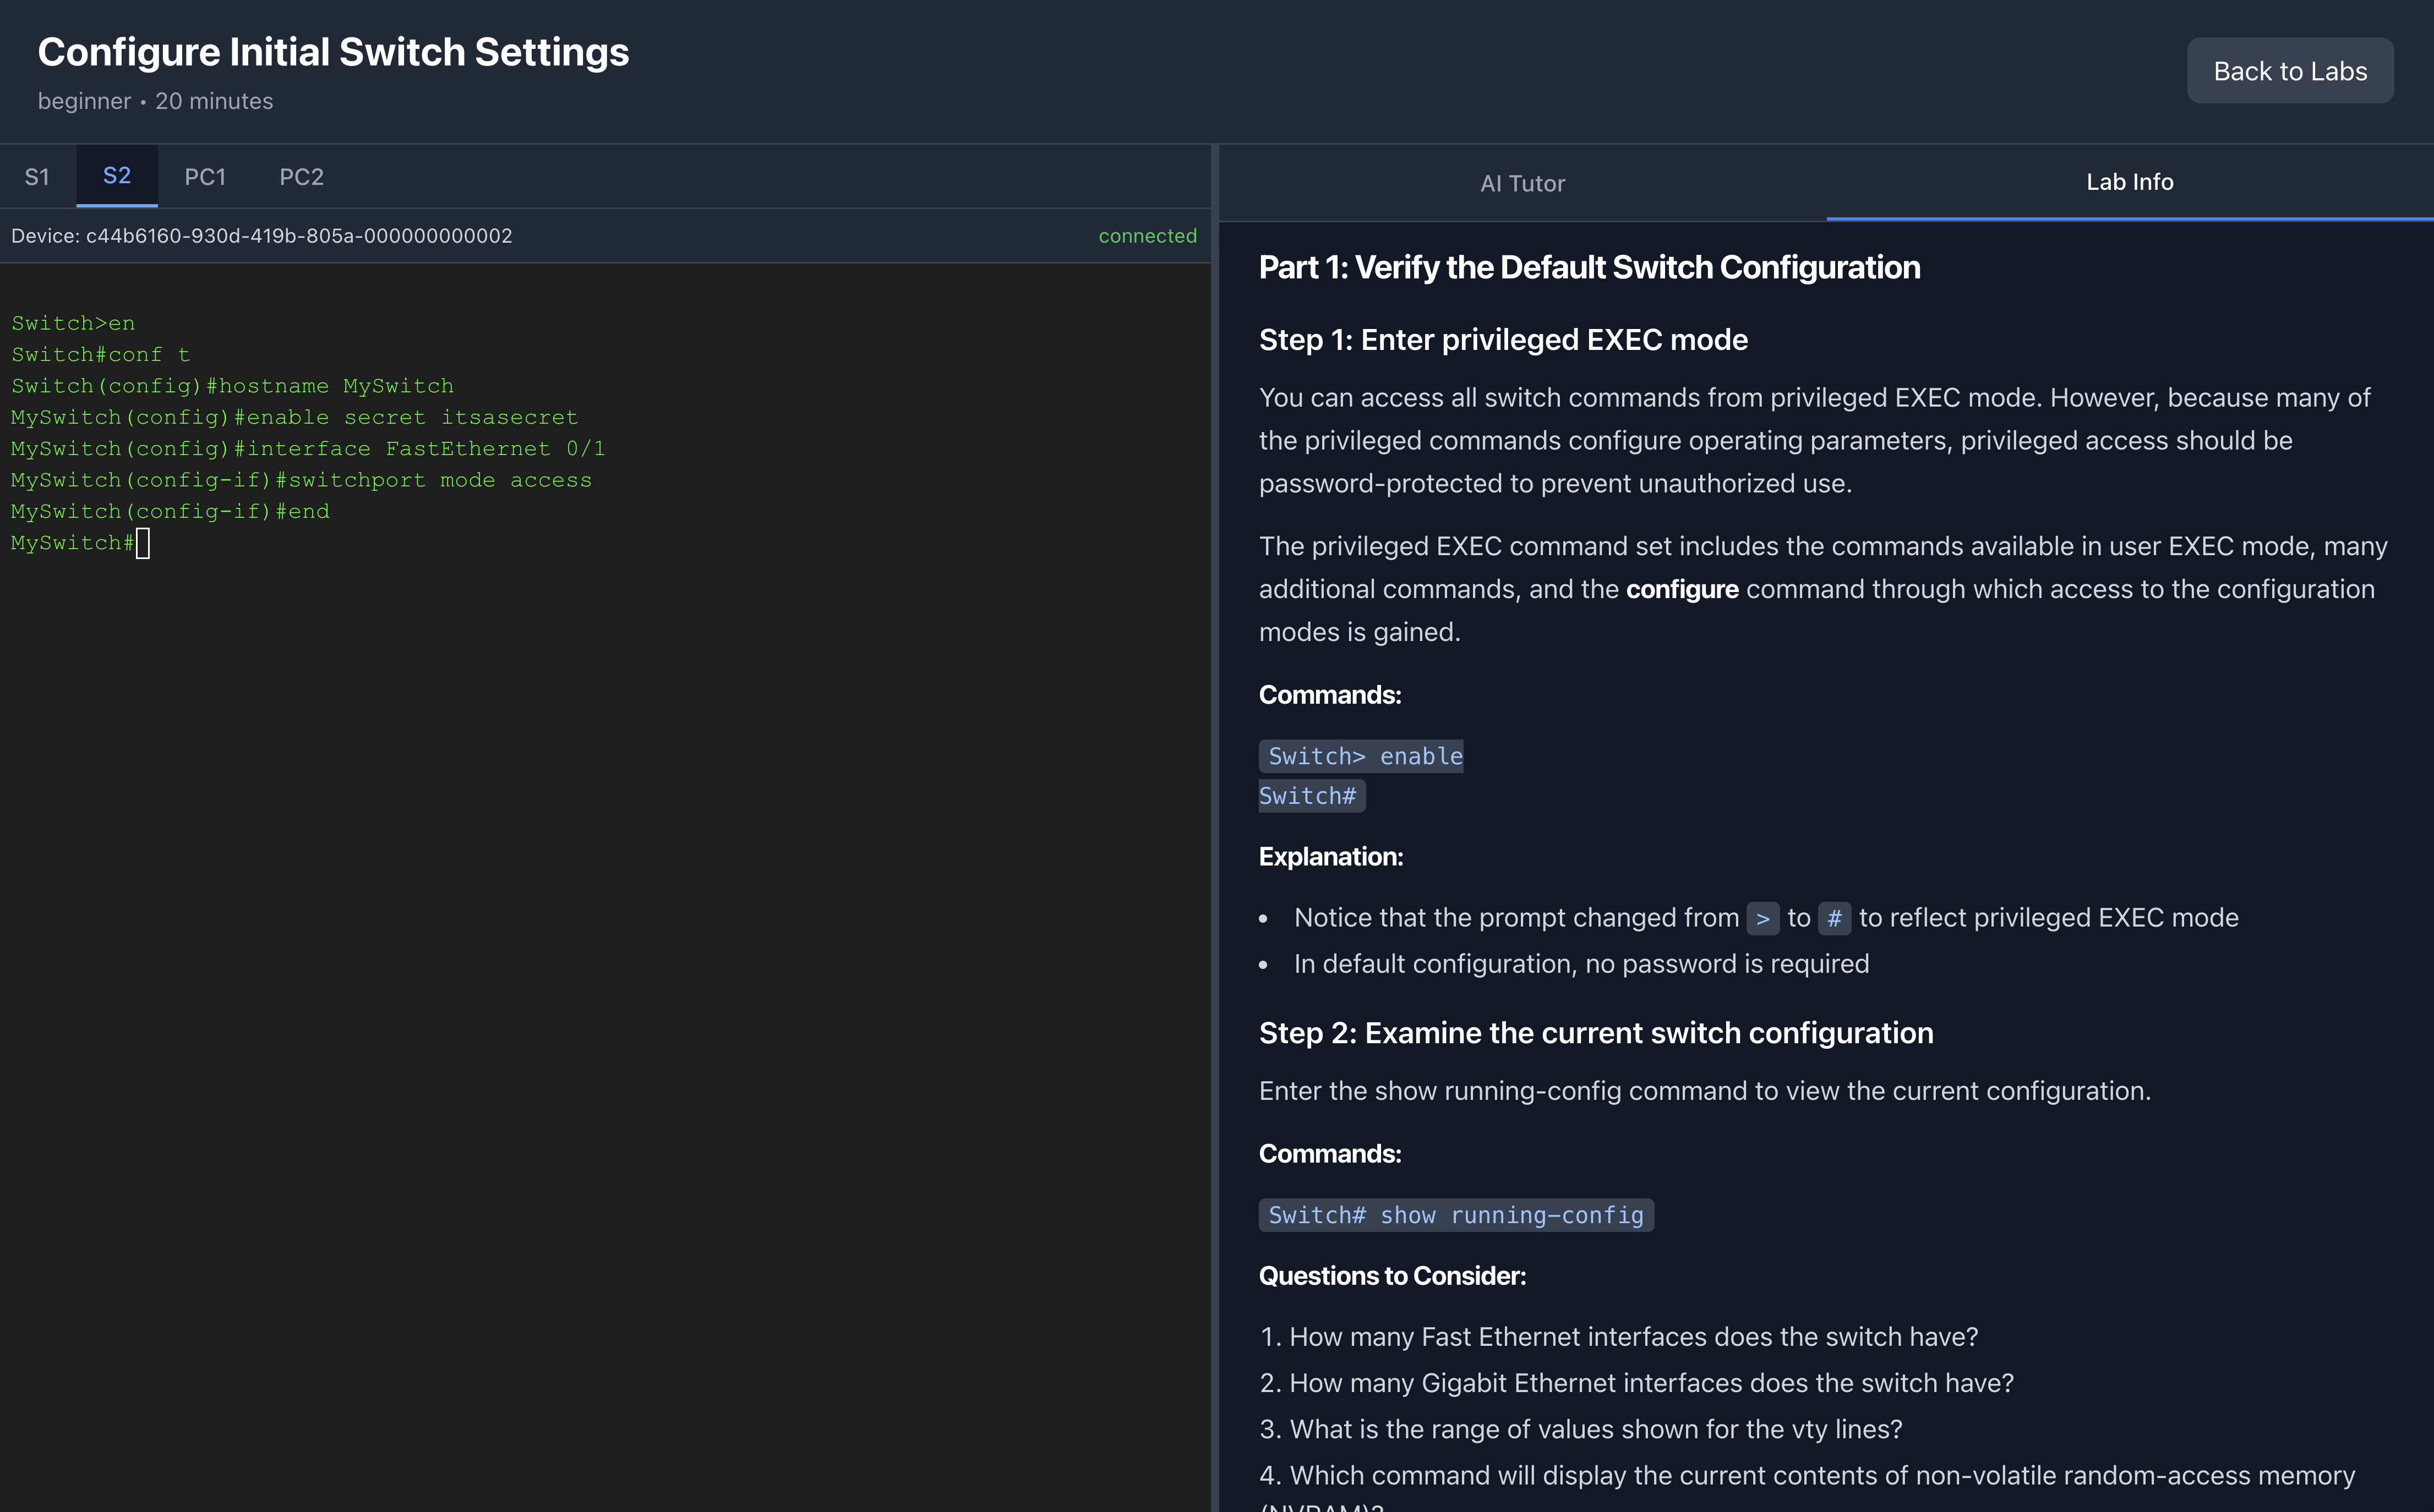This screenshot has height=1512, width=2434.
Task: Select the Lab Info tab
Action: pos(2129,182)
